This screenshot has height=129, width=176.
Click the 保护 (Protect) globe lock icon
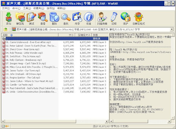[125, 17]
